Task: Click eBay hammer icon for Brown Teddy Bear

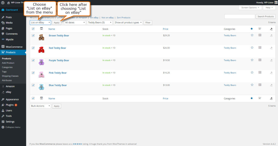Action: tap(271, 36)
